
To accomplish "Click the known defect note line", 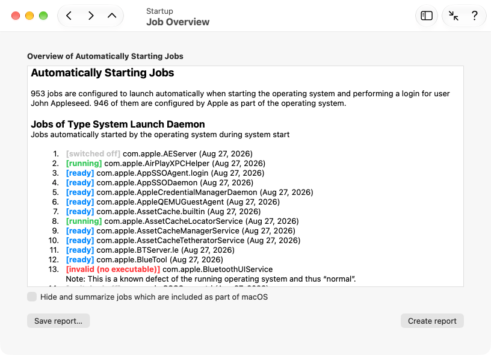I will (211, 279).
